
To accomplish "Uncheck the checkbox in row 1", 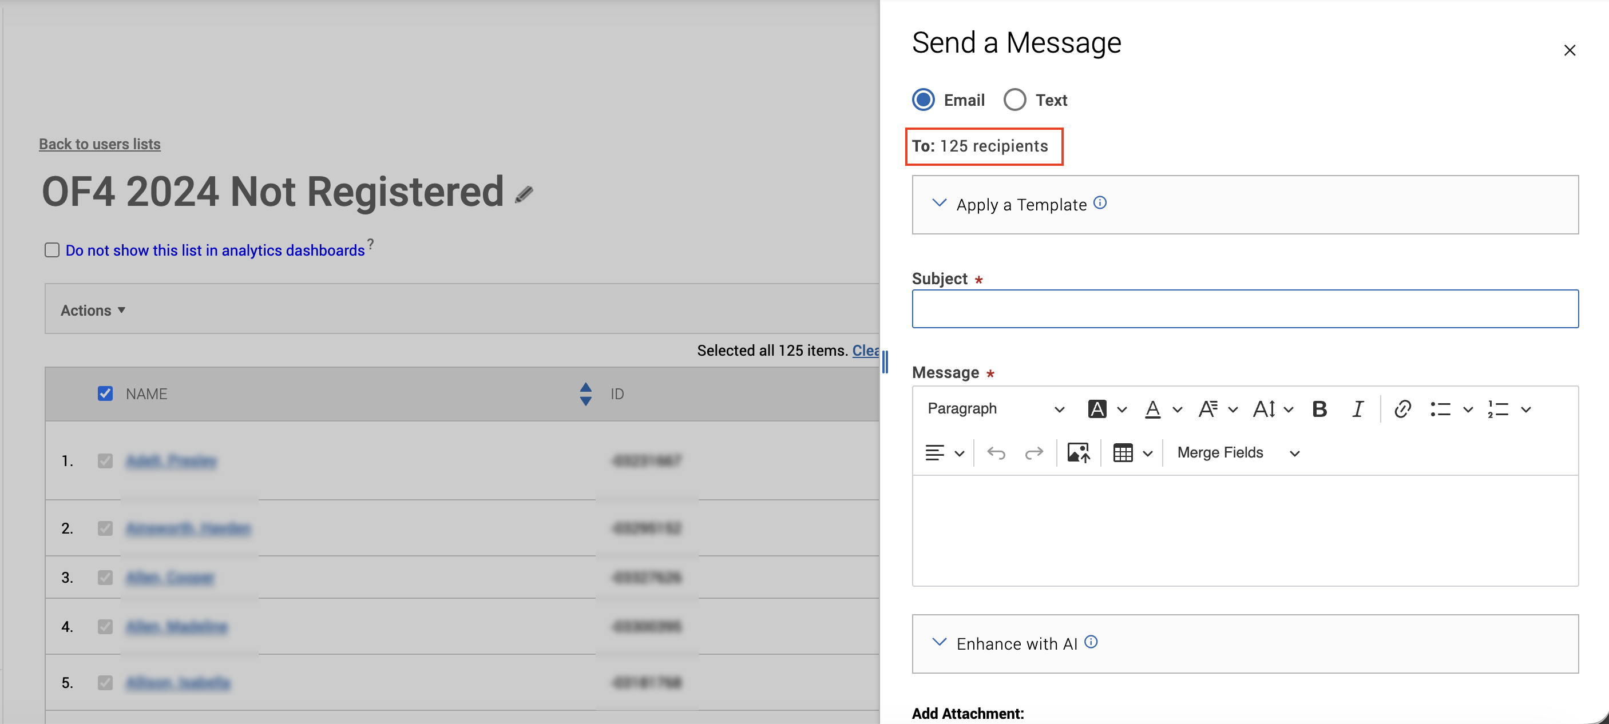I will point(105,460).
